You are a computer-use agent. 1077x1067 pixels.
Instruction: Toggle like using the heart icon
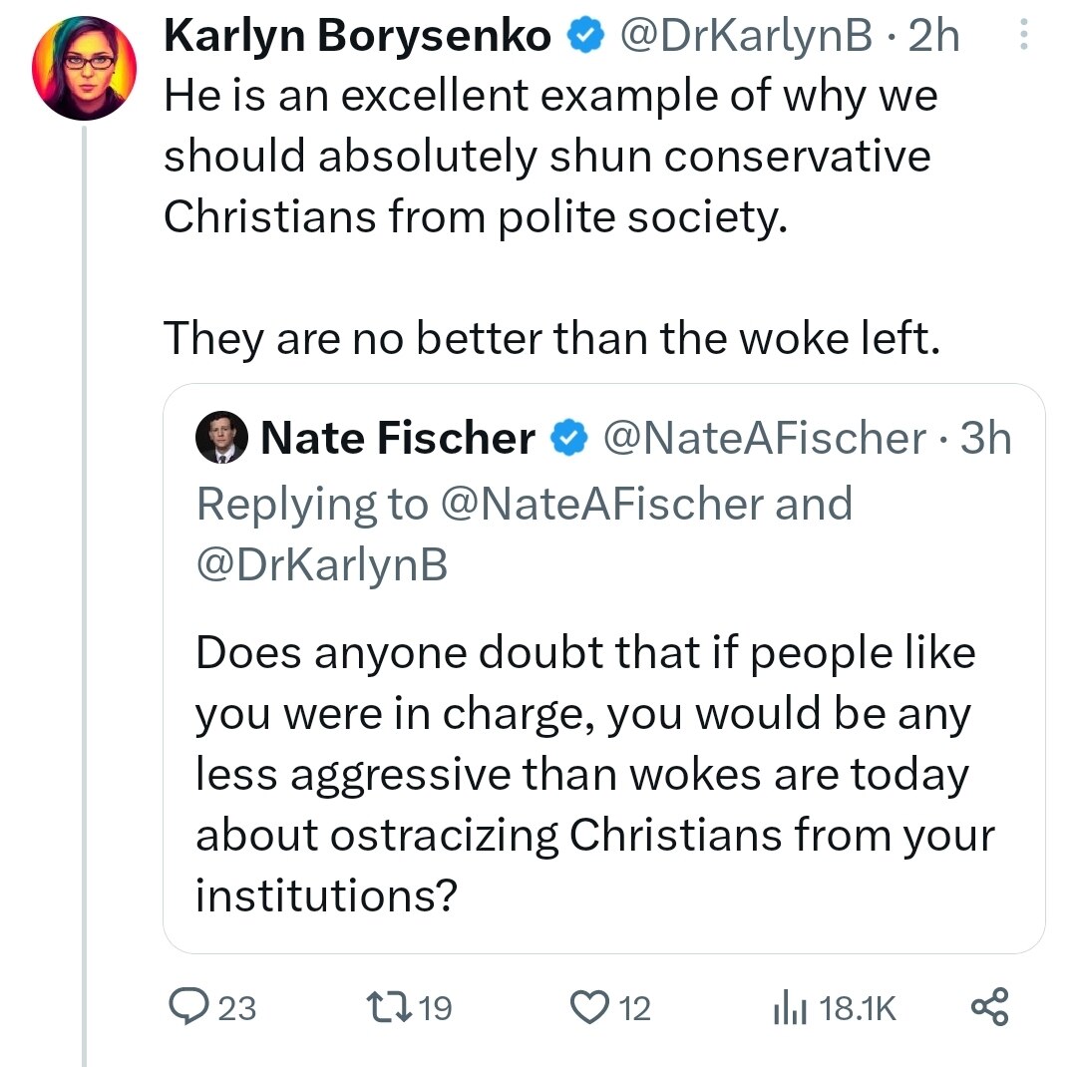point(591,1009)
